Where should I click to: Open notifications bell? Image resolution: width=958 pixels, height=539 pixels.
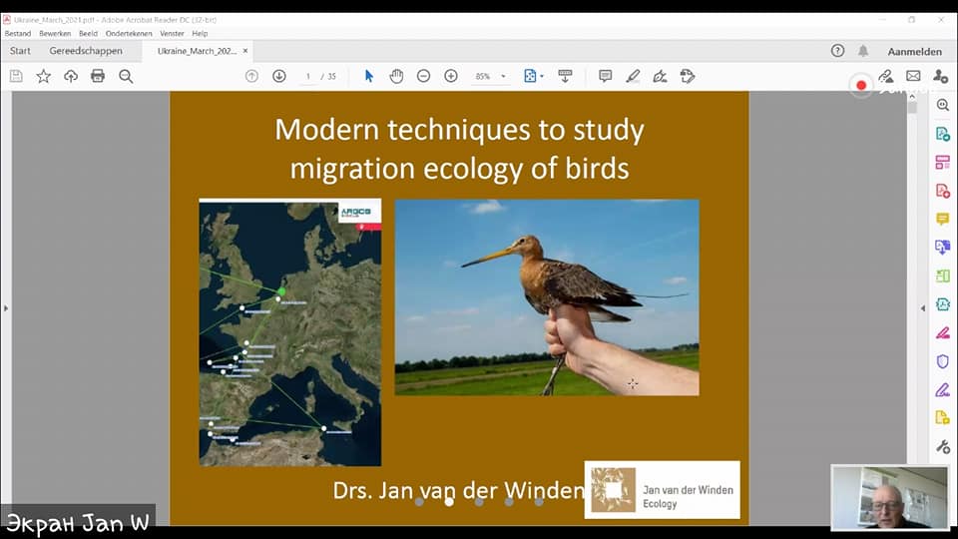(x=863, y=51)
